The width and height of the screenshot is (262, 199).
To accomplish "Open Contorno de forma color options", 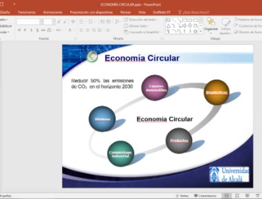I will [x=248, y=26].
